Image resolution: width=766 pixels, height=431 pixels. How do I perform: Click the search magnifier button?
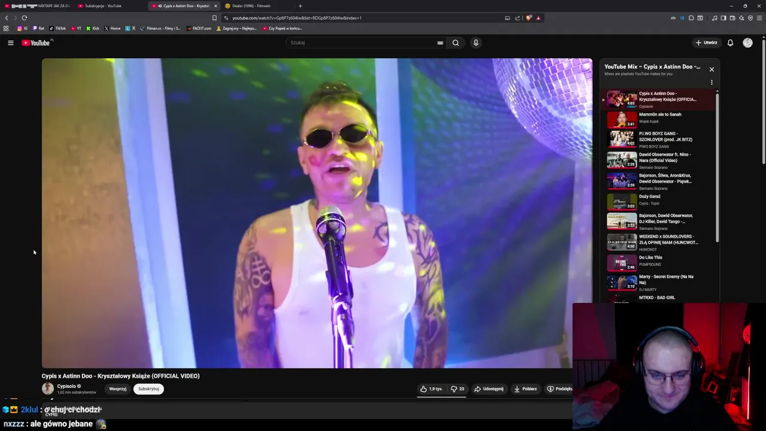click(x=455, y=43)
